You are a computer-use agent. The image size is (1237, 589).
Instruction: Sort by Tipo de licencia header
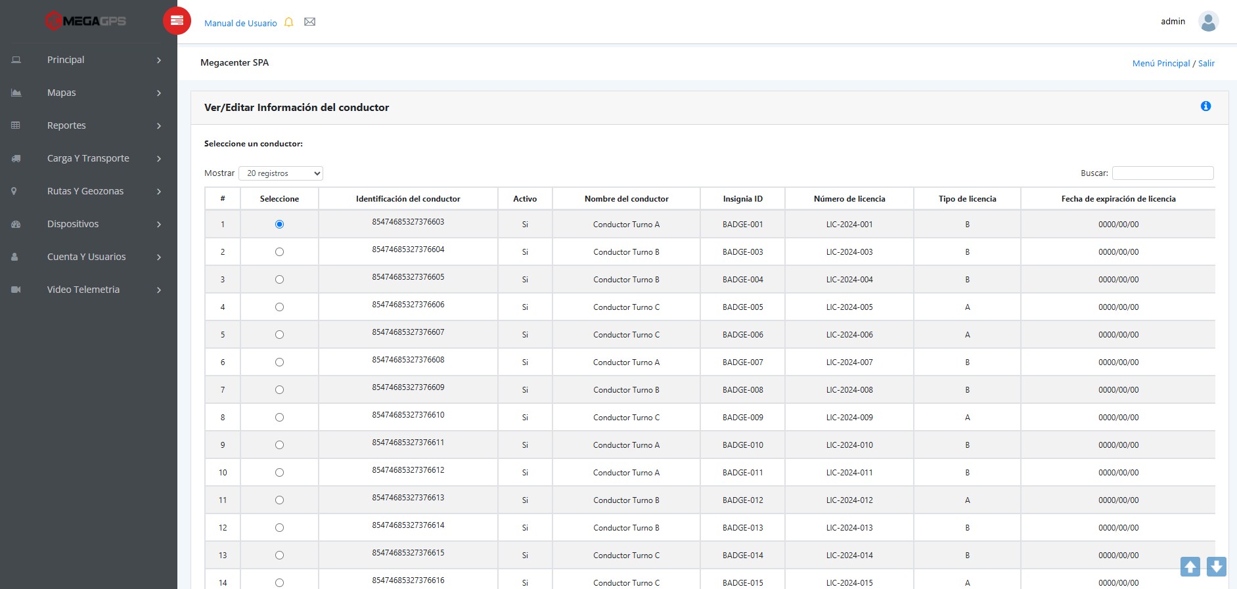coord(967,199)
